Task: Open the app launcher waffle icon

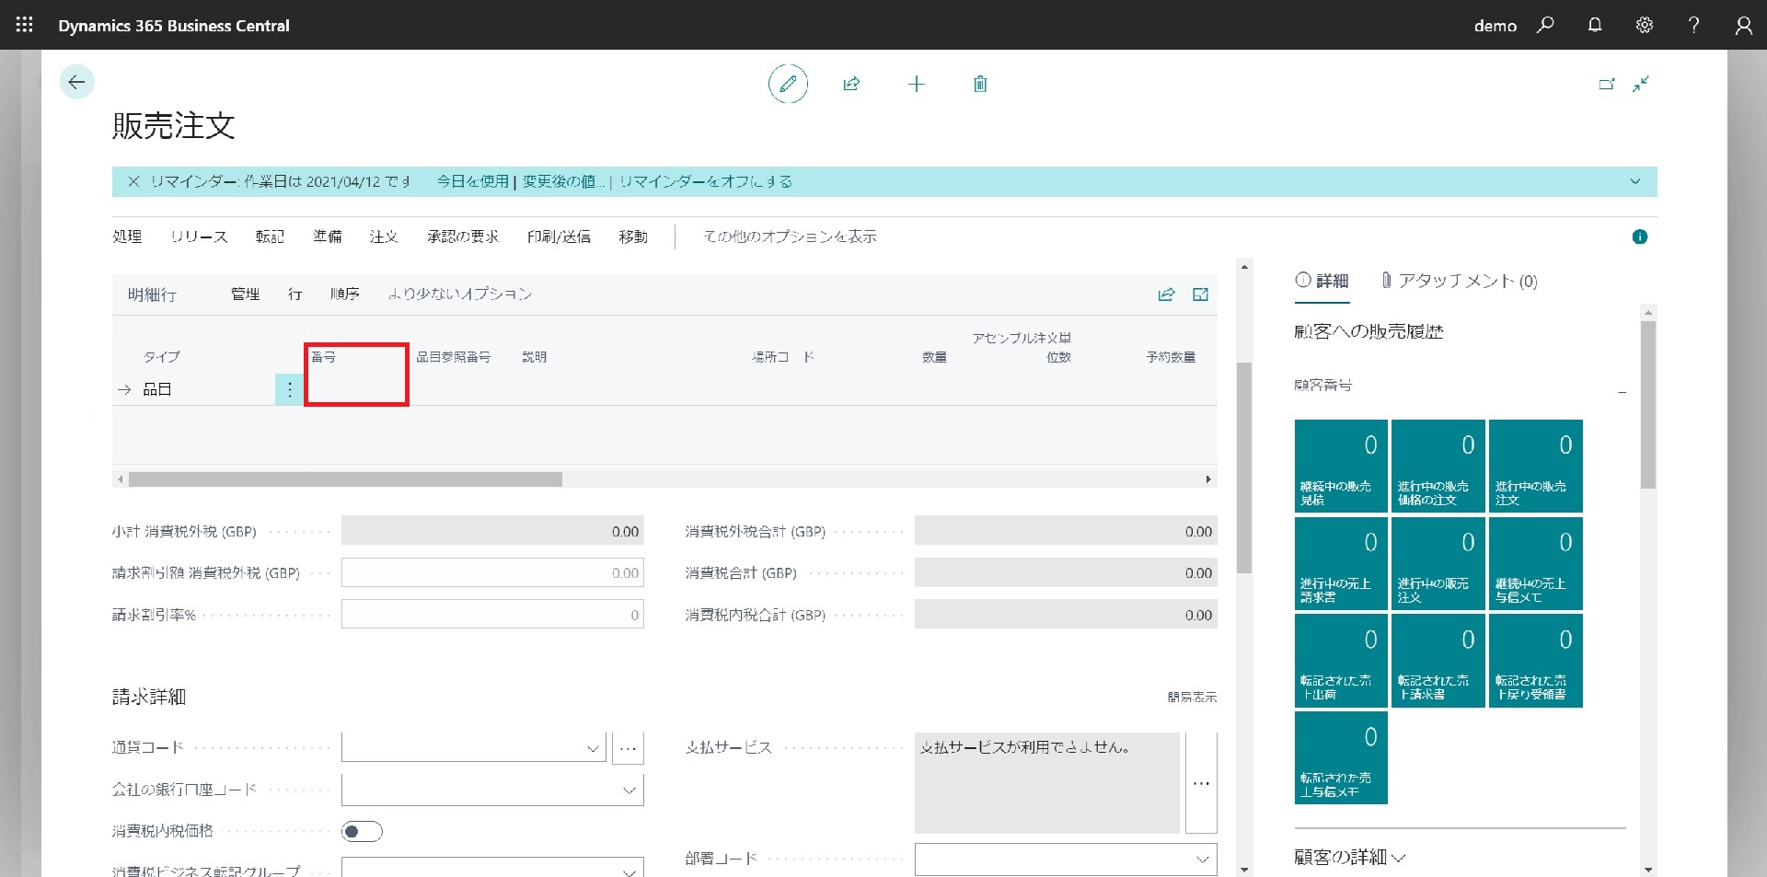Action: (x=25, y=25)
